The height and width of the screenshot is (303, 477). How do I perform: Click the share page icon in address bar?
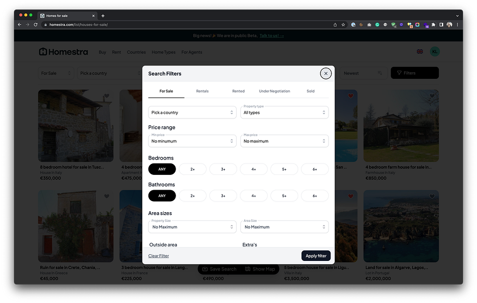click(335, 25)
